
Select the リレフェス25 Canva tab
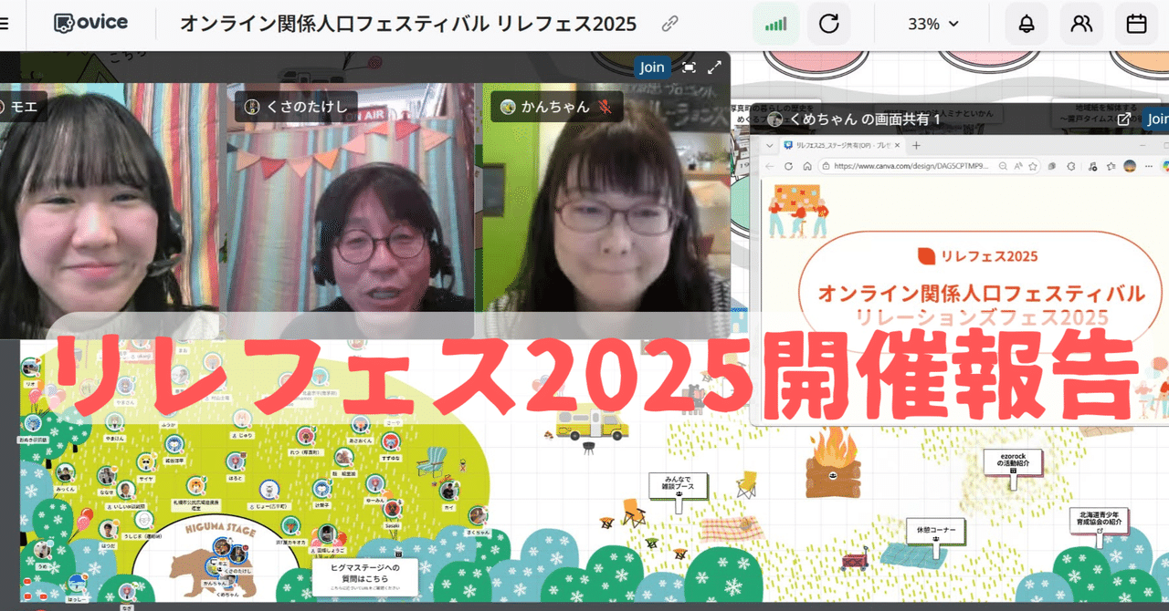[840, 145]
